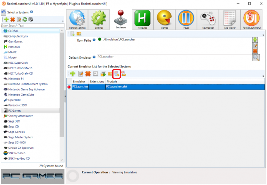Click the magnifier to choose default emulator
Image resolution: width=267 pixels, height=185 pixels.
click(x=256, y=57)
